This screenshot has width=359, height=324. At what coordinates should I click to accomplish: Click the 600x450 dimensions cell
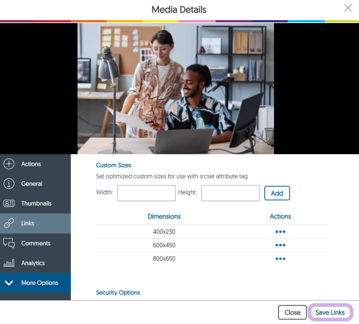(164, 245)
